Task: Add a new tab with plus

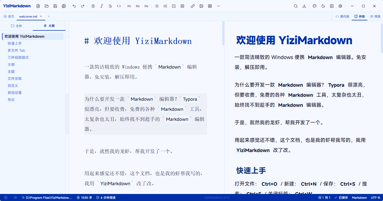Action: coord(49,16)
